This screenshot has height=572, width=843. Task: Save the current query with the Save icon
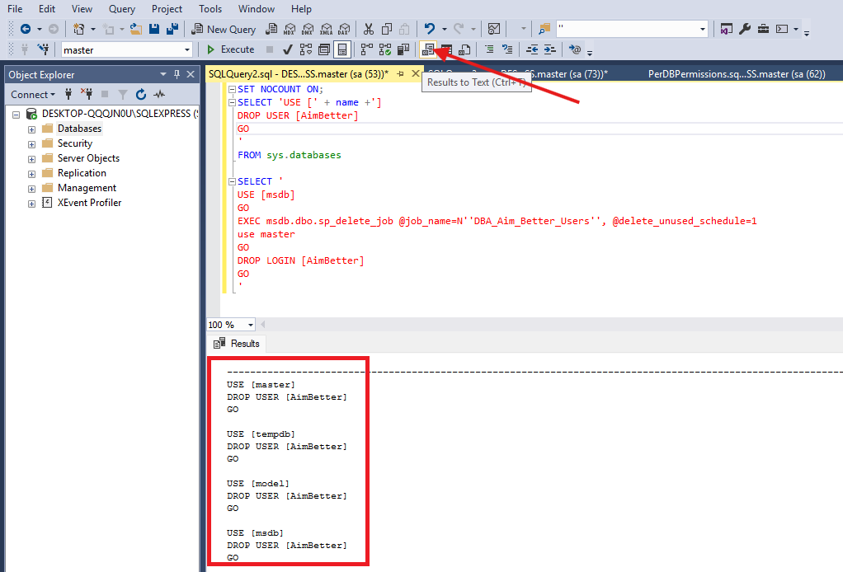click(x=154, y=29)
